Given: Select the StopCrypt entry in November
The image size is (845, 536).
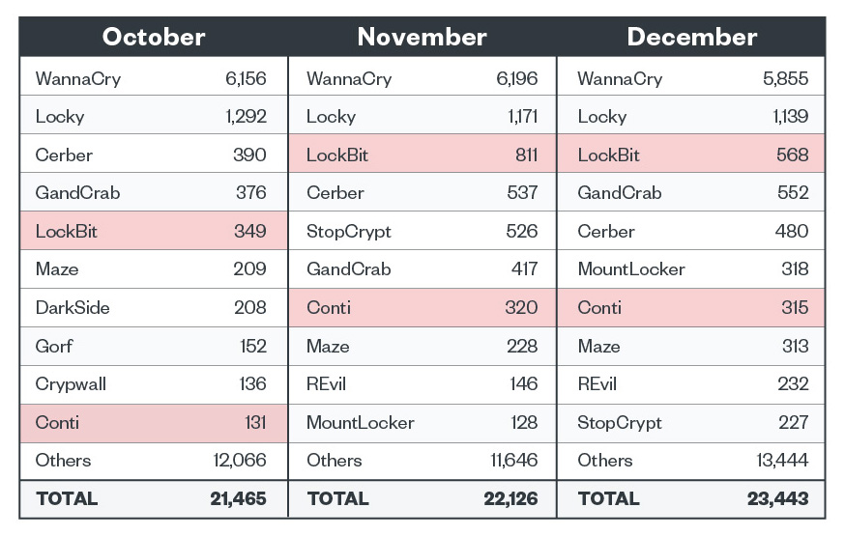Looking at the screenshot, I should pos(349,231).
